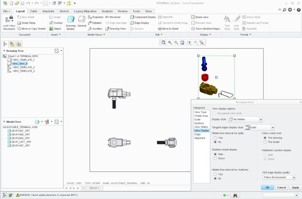Screen dimensions: 302x199
Task: Set colors to come from the model
Action: (265, 142)
